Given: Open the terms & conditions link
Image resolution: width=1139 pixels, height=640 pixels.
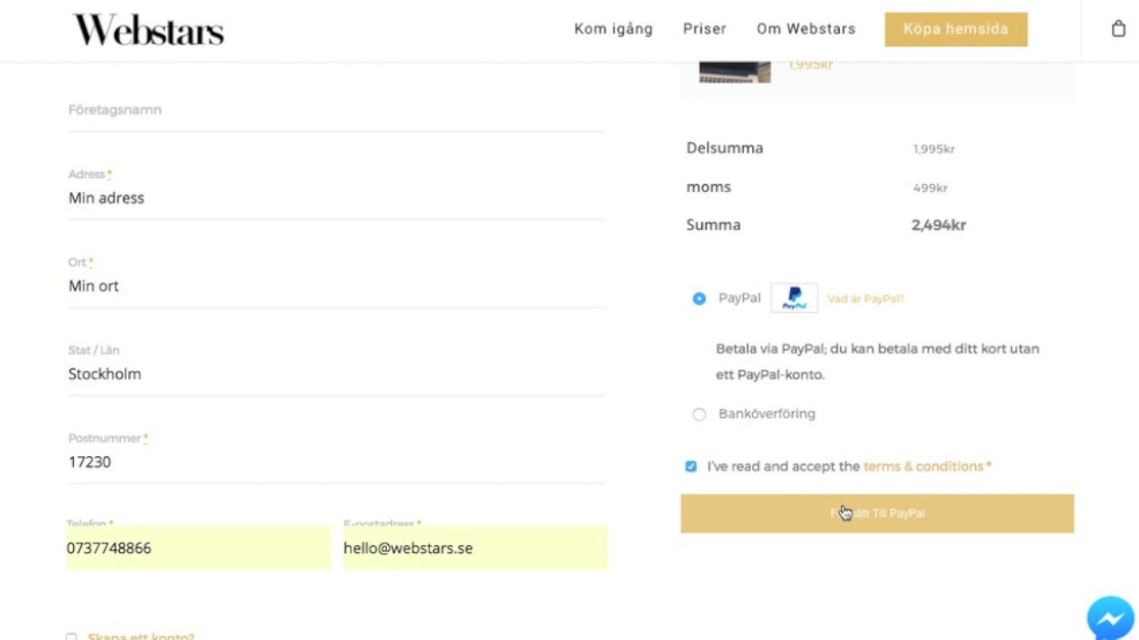Looking at the screenshot, I should click(923, 466).
